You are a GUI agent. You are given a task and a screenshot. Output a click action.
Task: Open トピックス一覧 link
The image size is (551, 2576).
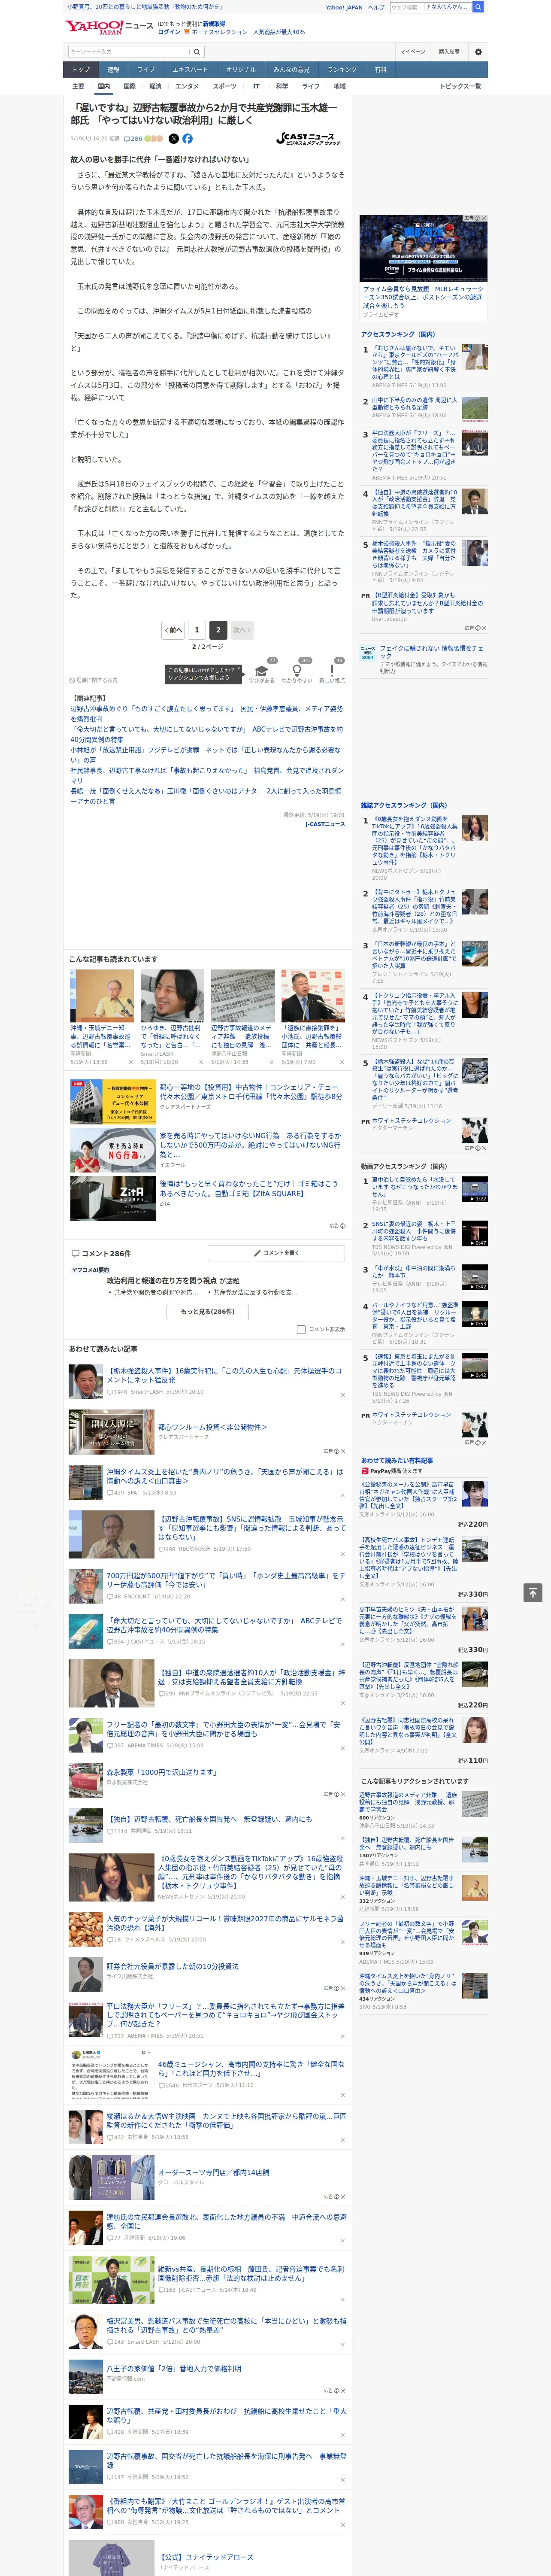pyautogui.click(x=460, y=86)
